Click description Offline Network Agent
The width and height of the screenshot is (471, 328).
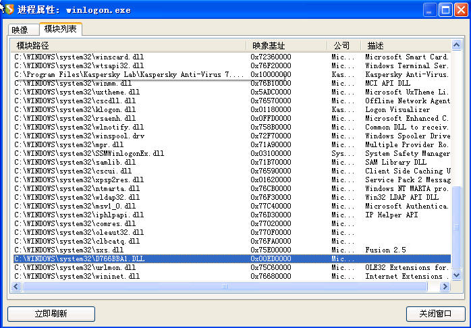[408, 101]
